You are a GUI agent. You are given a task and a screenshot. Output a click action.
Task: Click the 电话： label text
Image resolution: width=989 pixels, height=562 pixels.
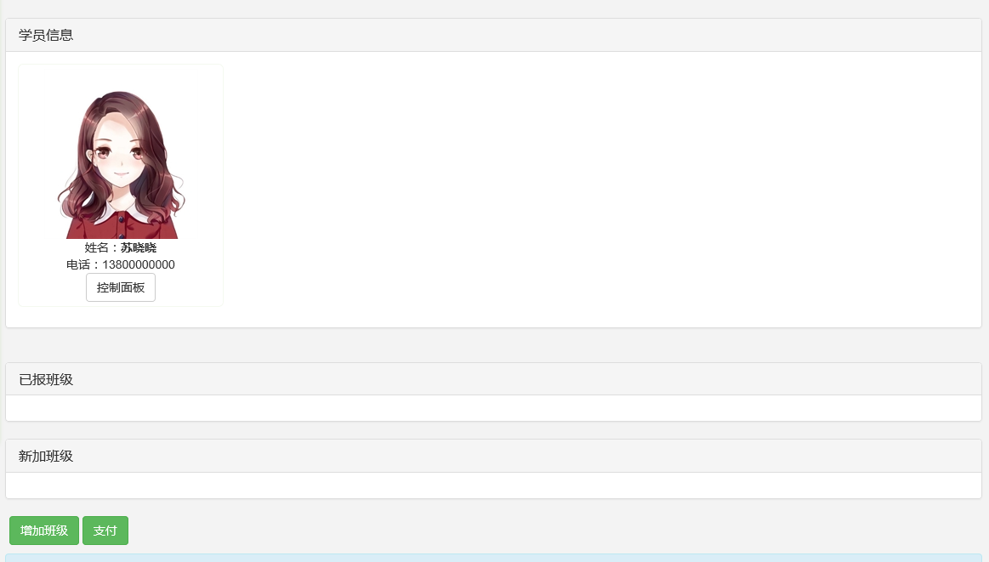(x=84, y=265)
